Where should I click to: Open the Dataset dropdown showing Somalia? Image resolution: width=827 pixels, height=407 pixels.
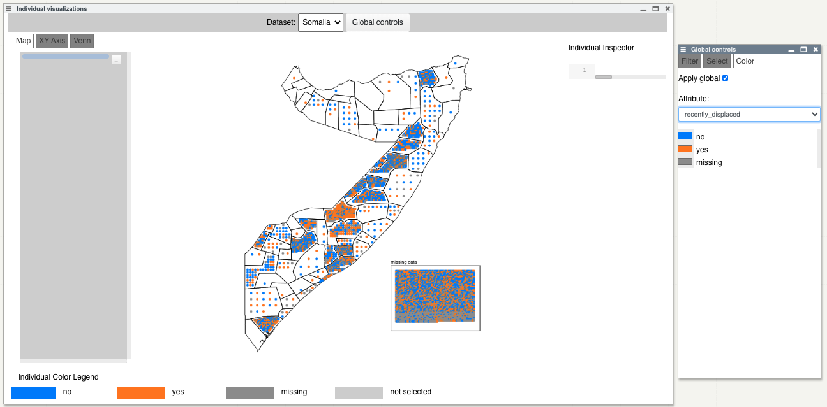point(320,22)
